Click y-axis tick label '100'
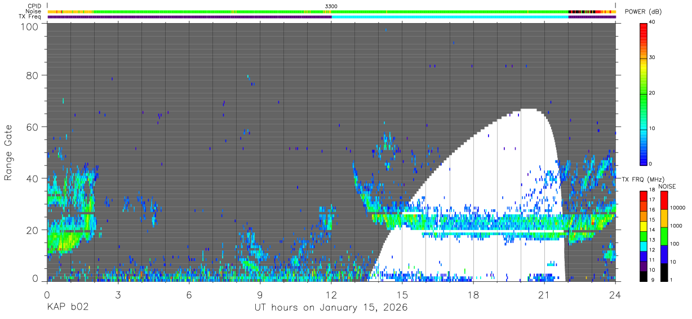The height and width of the screenshot is (319, 692). (29, 26)
